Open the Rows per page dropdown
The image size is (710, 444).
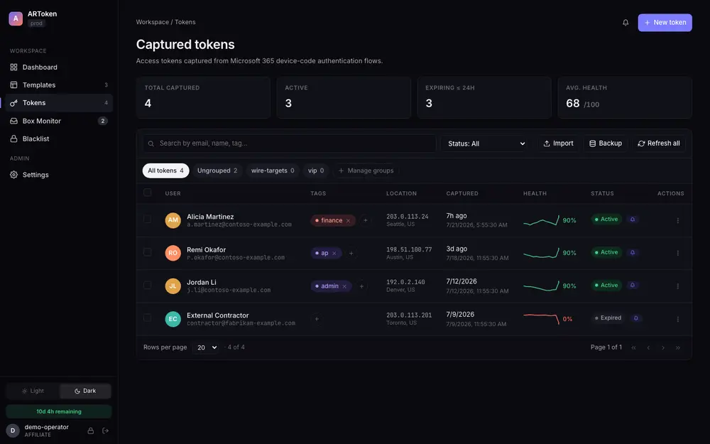206,347
